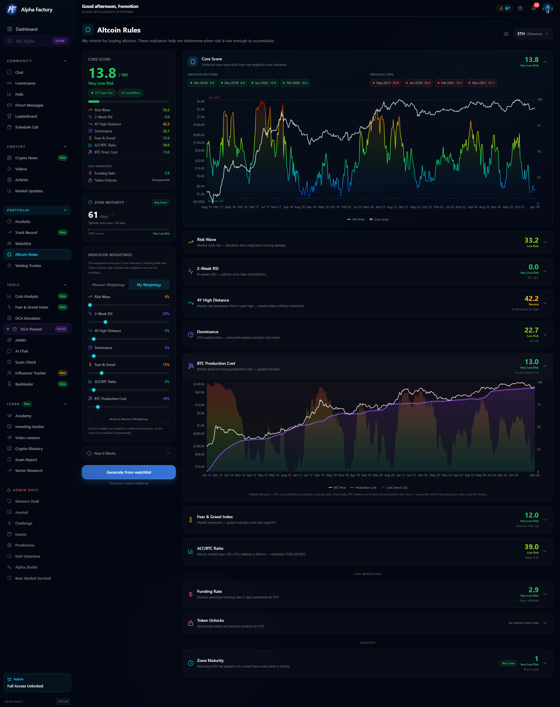Launch the Scam Check tool
Viewport: 560px width, 707px height.
tap(25, 362)
